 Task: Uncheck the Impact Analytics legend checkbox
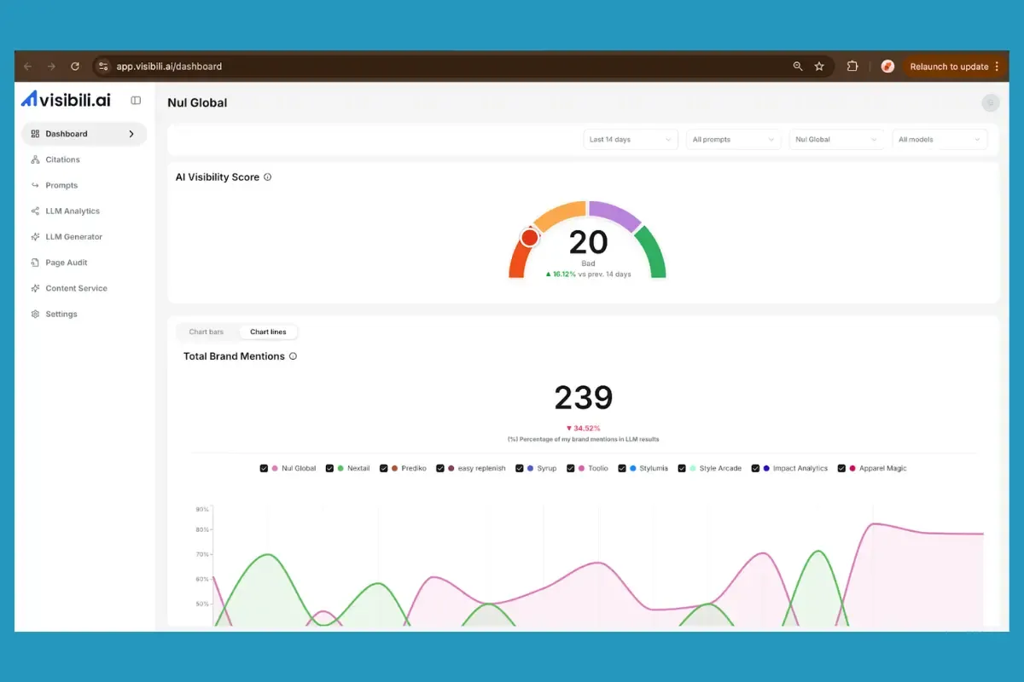[755, 468]
